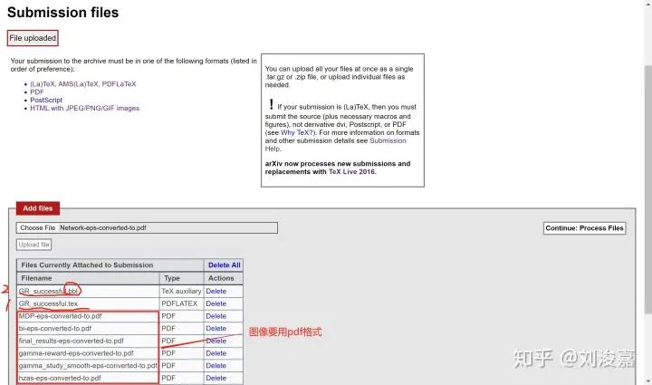652x385 pixels.
Task: Click the Upload file button
Action: click(34, 245)
